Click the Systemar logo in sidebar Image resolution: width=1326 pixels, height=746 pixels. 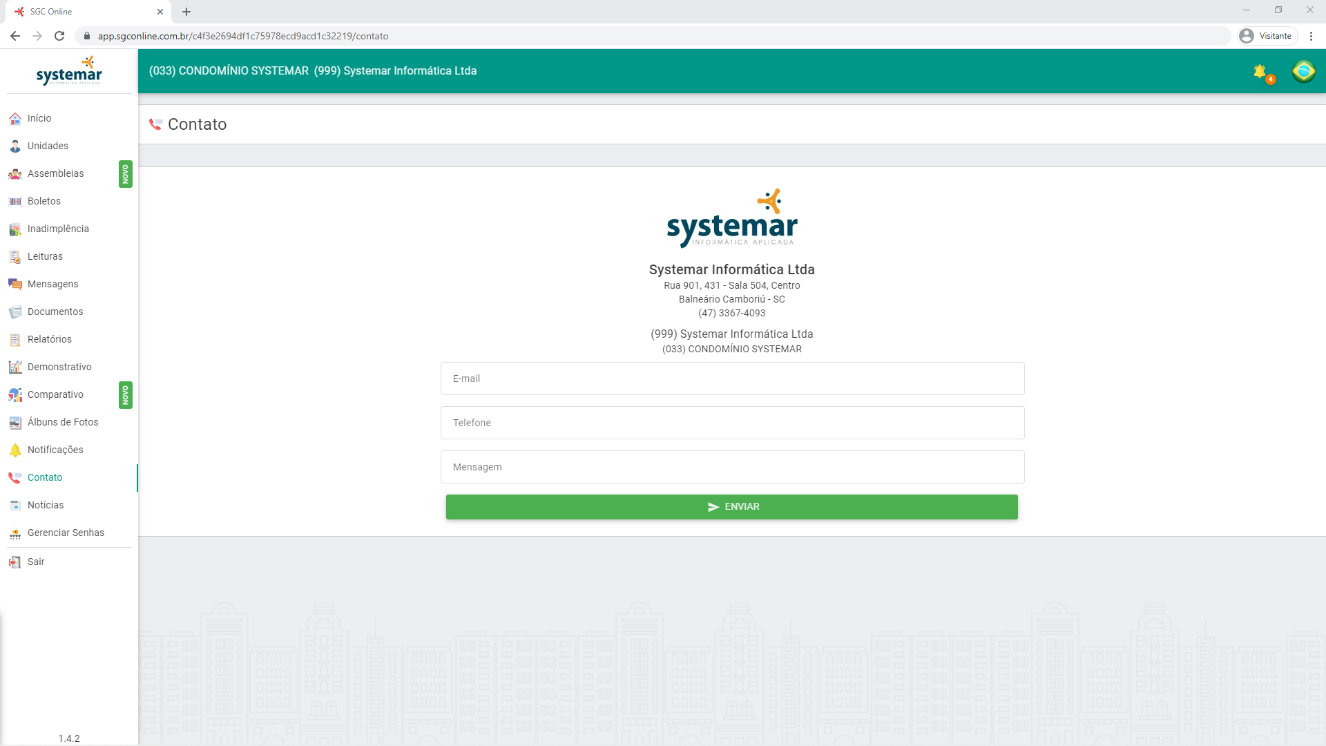pos(69,70)
